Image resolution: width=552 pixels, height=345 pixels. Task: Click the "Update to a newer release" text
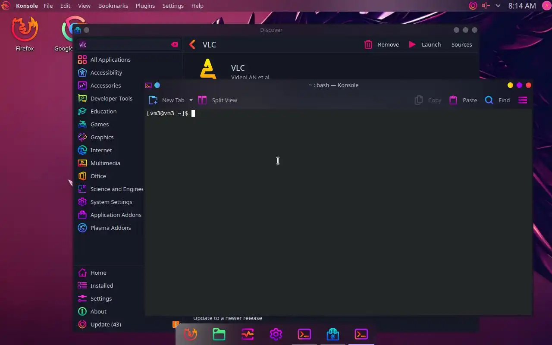tap(228, 318)
